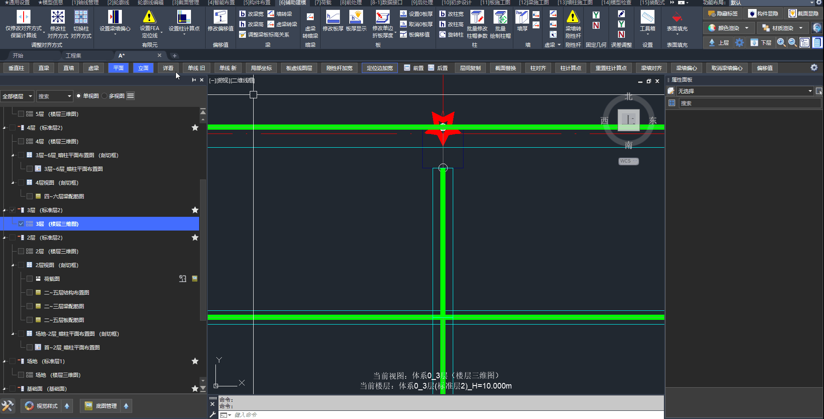Open the [7]荷载 ribbon tab
The image size is (824, 419).
tap(323, 3)
